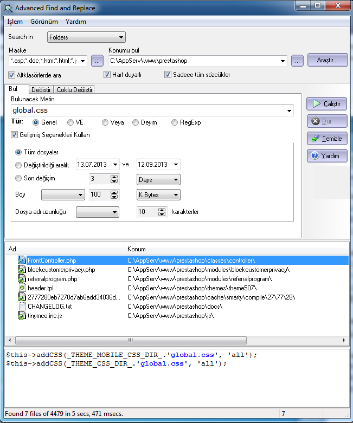This screenshot has width=353, height=423.
Task: Click the Boy size 100 stepper
Action: (114, 195)
